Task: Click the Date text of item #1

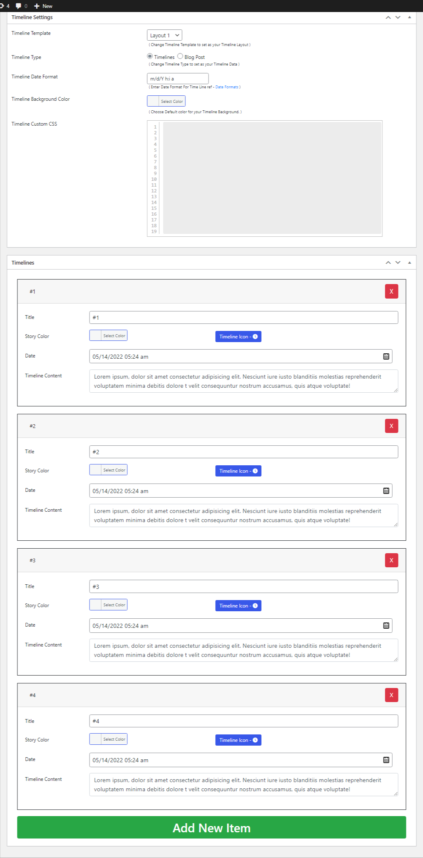Action: (120, 357)
